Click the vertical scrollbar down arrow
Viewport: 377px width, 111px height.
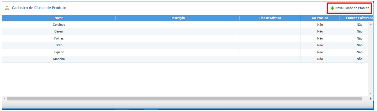[371, 93]
